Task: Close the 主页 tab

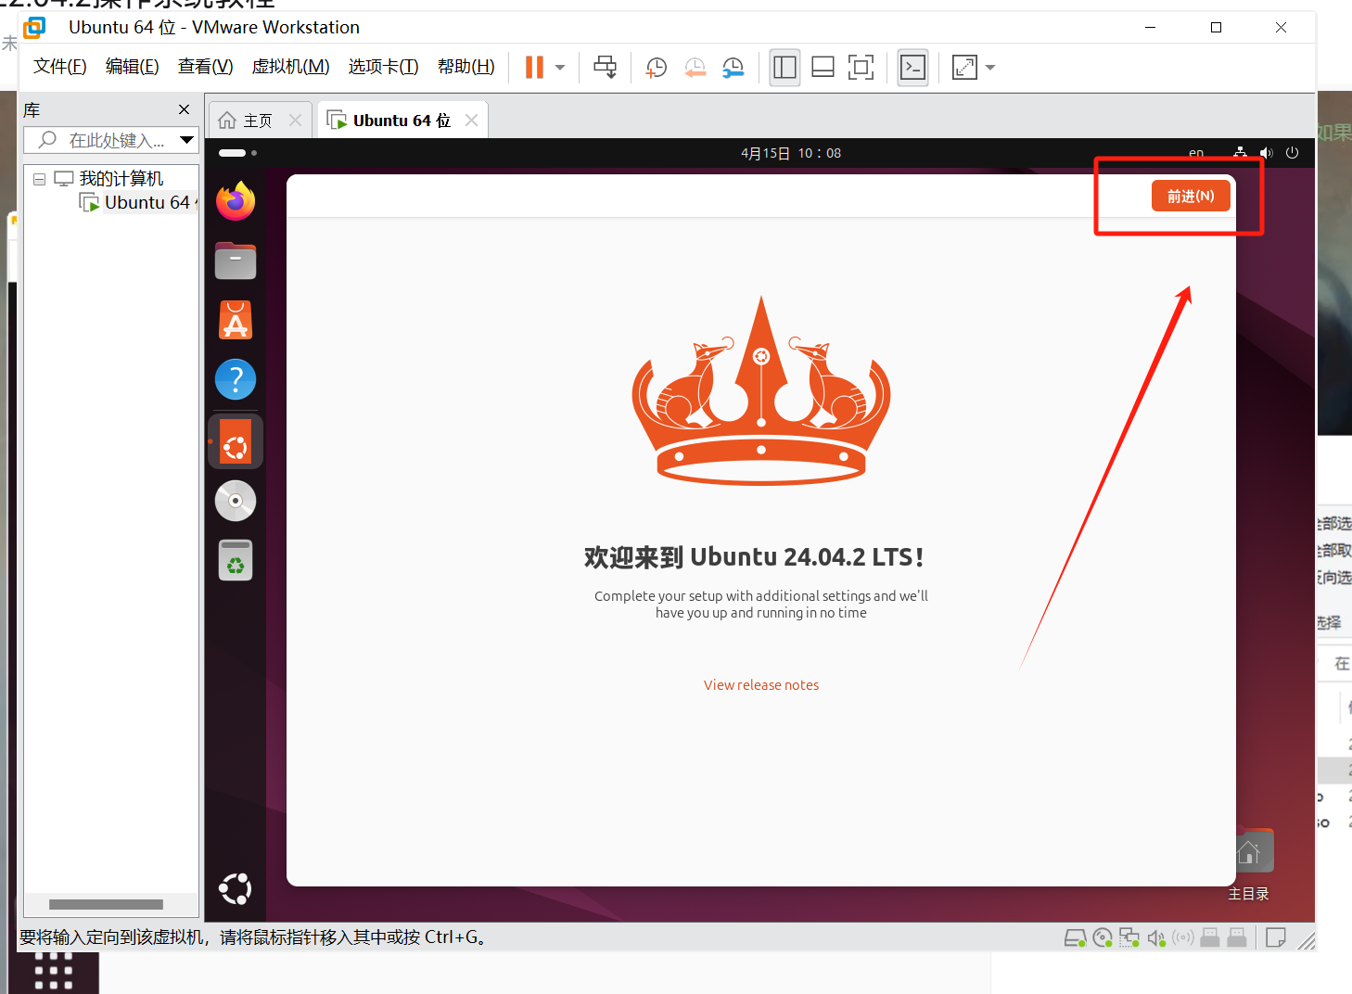Action: (296, 121)
